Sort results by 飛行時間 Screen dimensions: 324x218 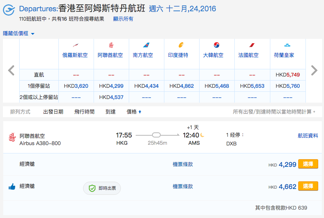(x=85, y=112)
